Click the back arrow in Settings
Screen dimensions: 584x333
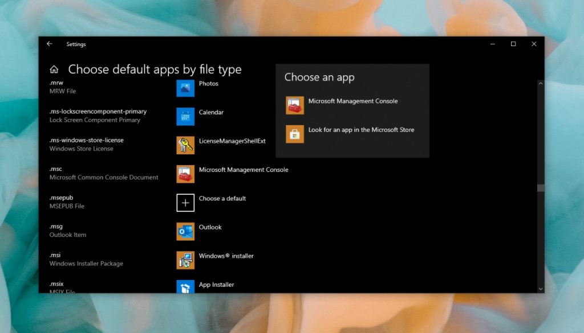click(49, 44)
